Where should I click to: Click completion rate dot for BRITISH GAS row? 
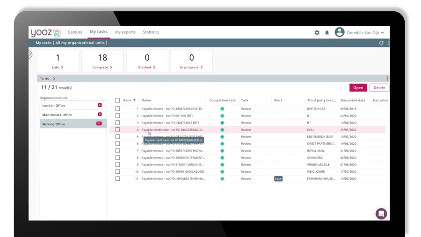(x=222, y=109)
